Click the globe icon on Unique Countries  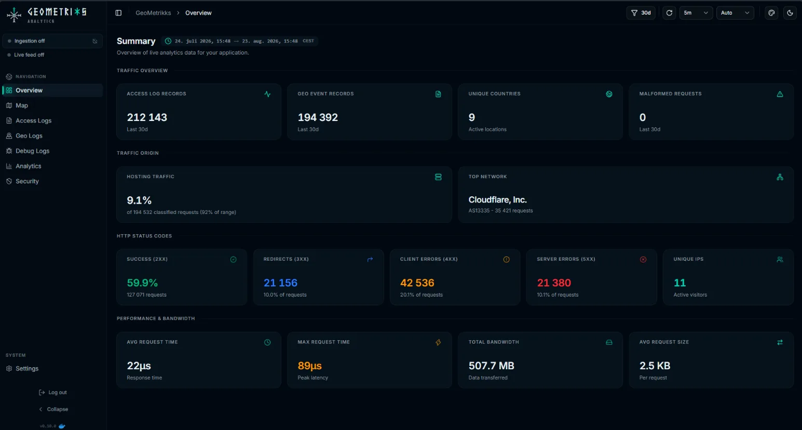pyautogui.click(x=609, y=94)
